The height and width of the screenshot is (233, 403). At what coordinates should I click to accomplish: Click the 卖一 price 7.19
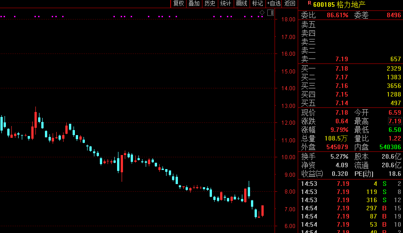pyautogui.click(x=342, y=59)
